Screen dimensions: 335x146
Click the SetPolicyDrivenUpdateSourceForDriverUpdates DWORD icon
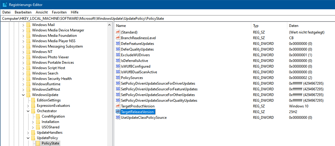[118, 83]
